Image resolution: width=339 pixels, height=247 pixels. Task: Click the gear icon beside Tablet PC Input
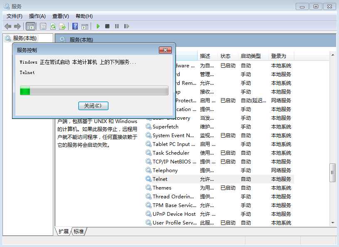click(x=148, y=144)
